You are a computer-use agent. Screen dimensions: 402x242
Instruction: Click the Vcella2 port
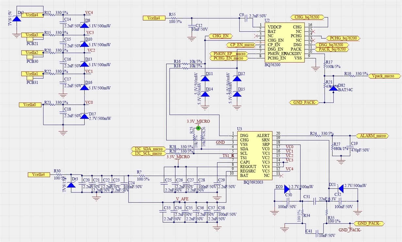pos(32,52)
